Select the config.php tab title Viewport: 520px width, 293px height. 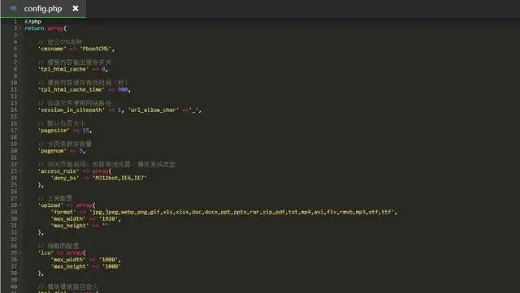point(43,9)
